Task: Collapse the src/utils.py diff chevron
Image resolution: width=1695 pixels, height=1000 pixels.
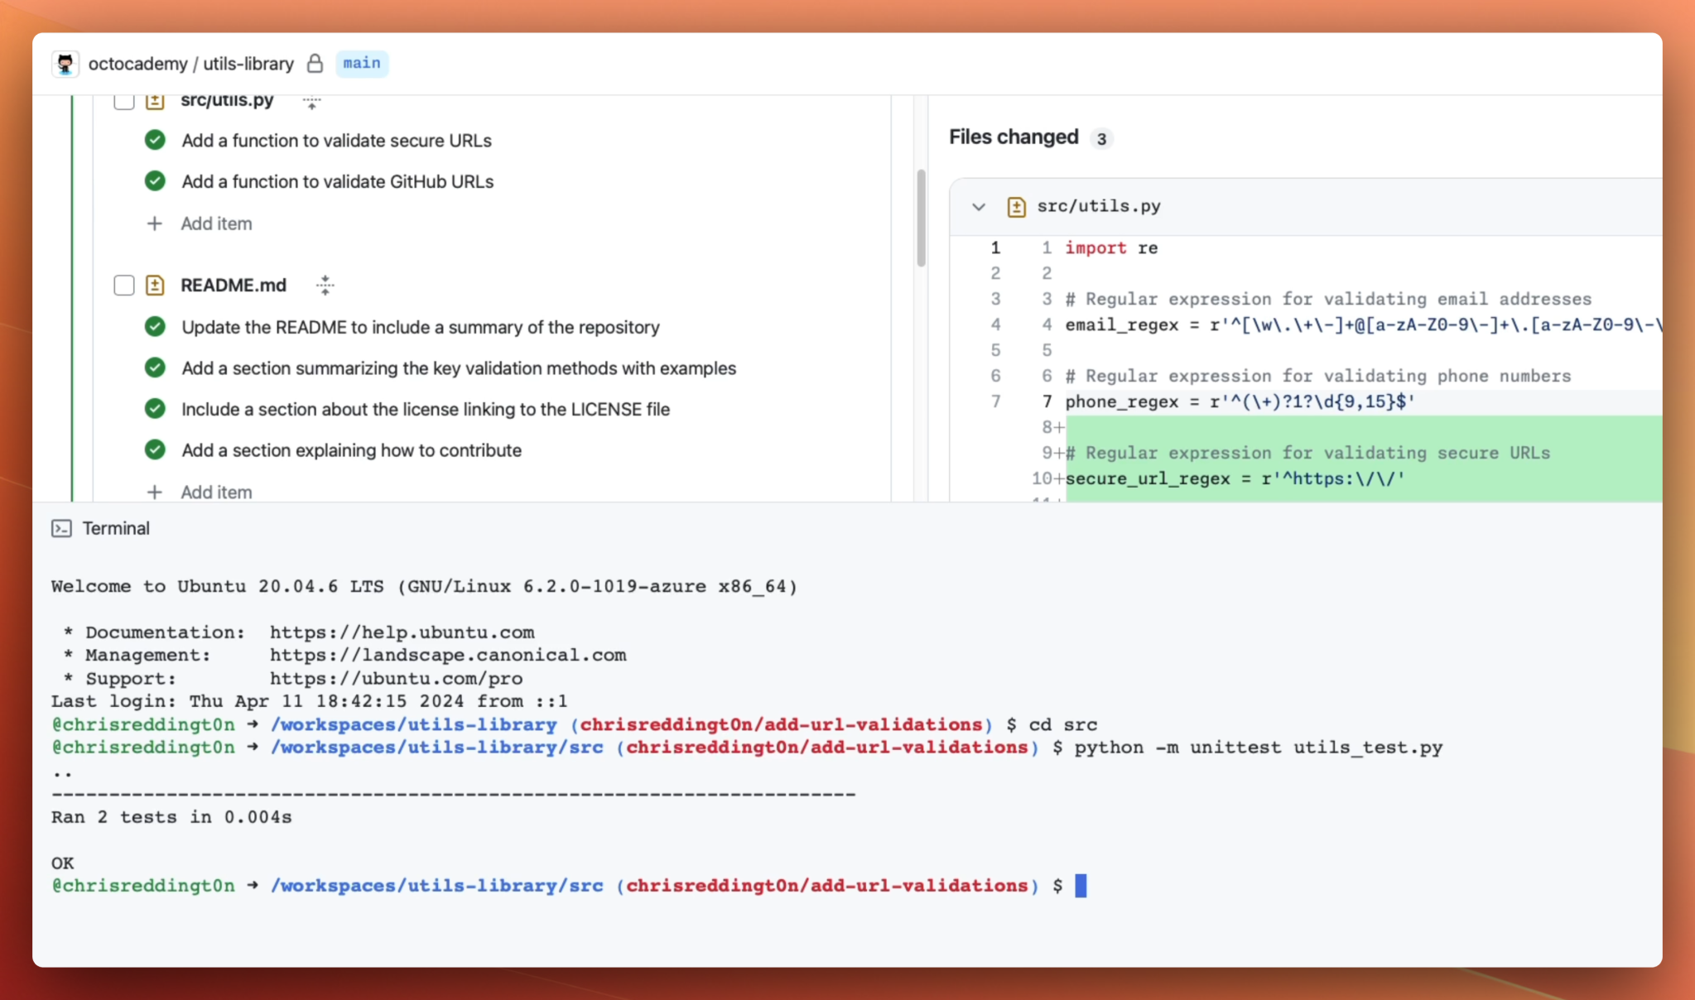Action: (x=979, y=207)
